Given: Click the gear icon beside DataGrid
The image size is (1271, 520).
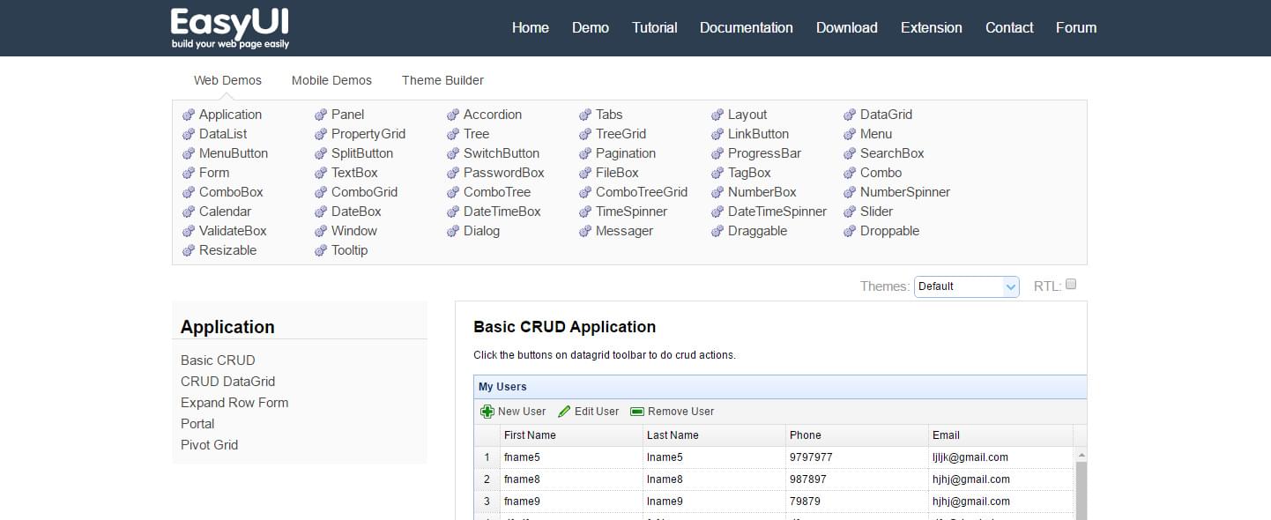Looking at the screenshot, I should click(x=850, y=115).
